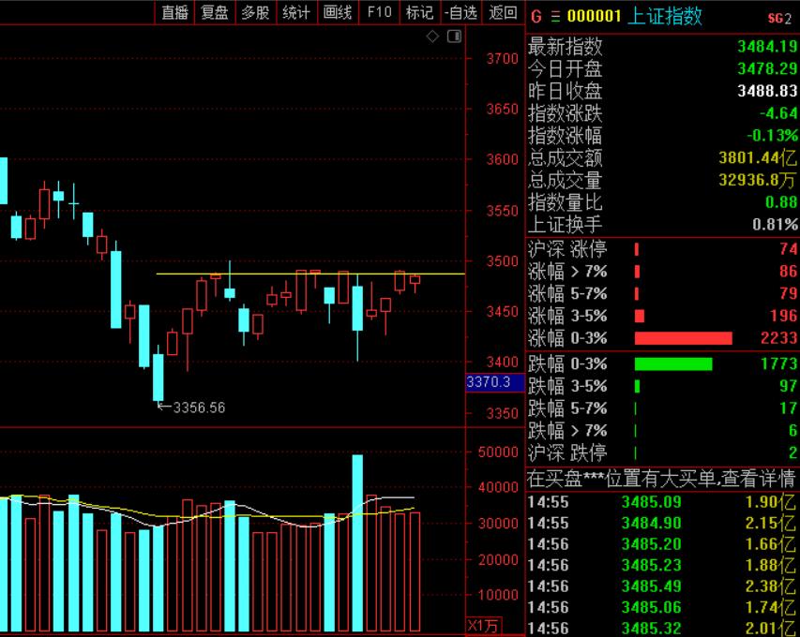Open the 复盘 review tab
The height and width of the screenshot is (637, 800).
tap(215, 12)
